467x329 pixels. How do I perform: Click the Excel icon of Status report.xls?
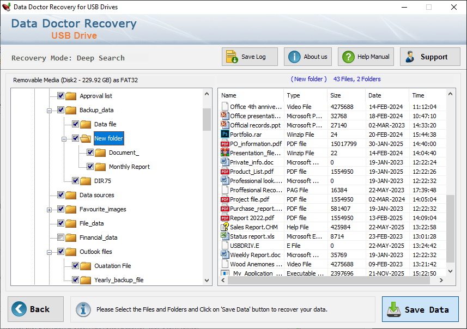[225, 236]
